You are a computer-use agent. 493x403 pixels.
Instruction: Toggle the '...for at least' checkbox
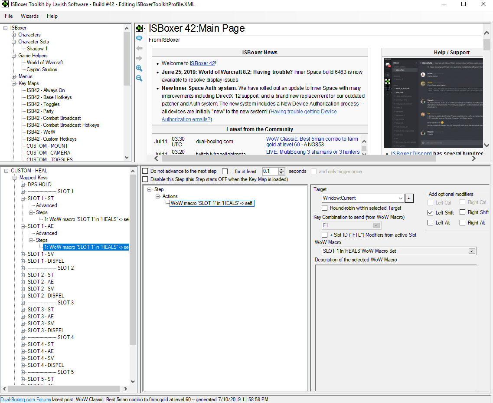pos(225,171)
